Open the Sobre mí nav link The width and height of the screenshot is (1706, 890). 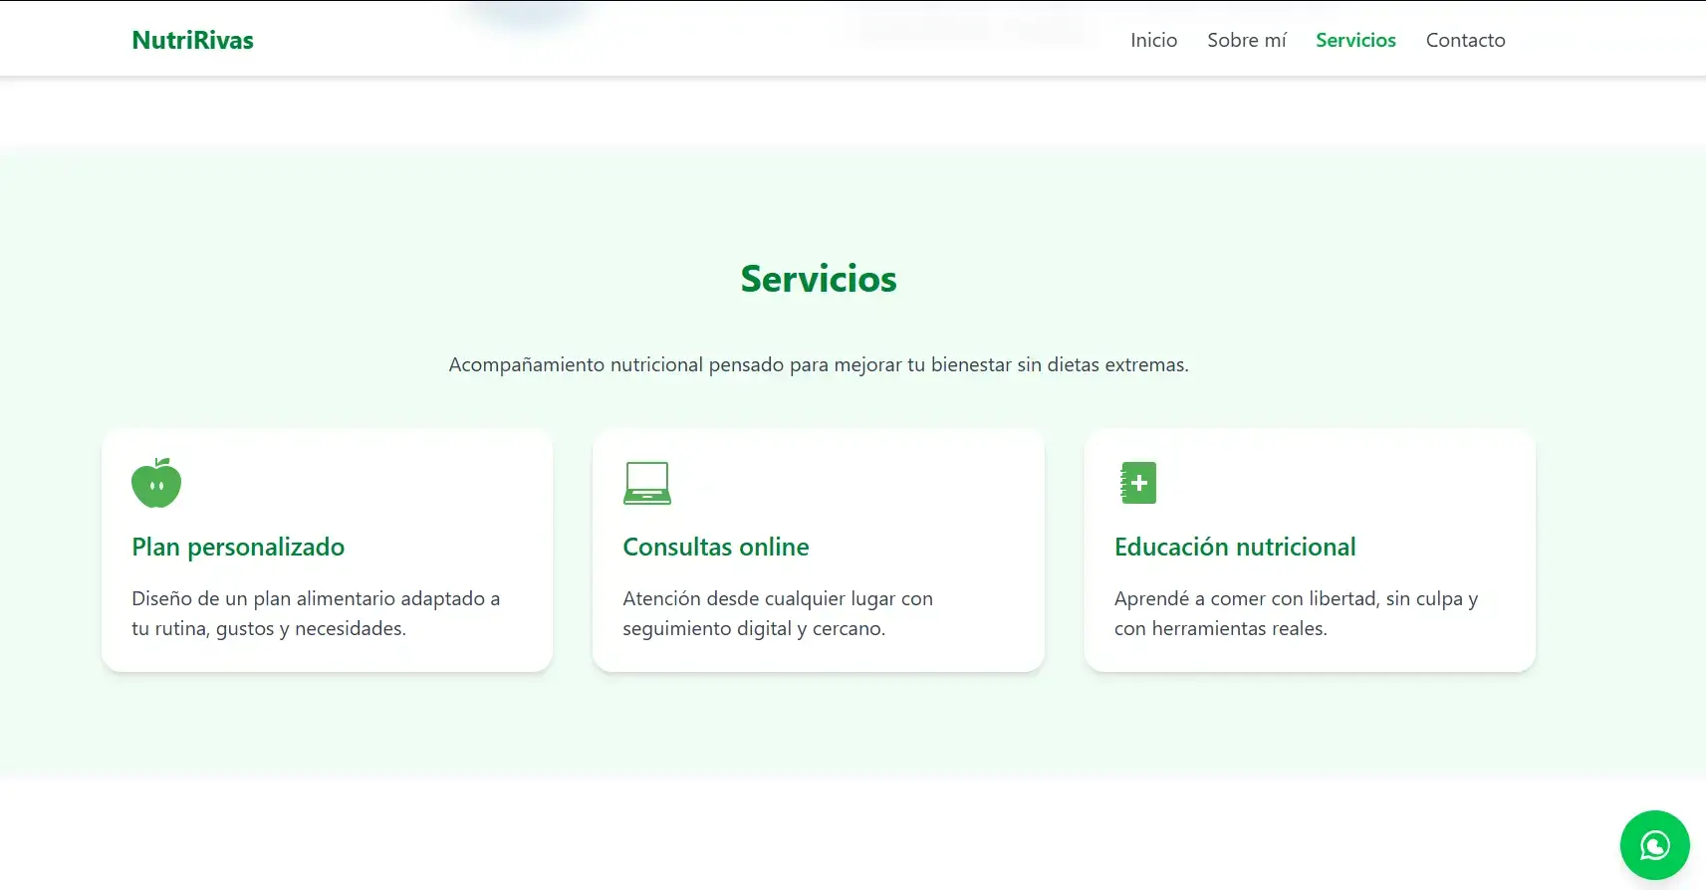[1247, 40]
